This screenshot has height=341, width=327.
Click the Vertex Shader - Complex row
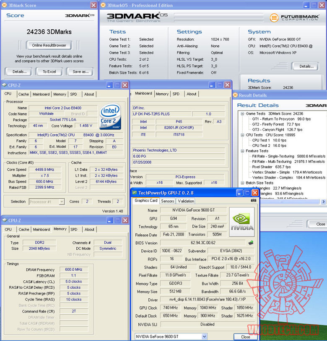pyautogui.click(x=289, y=178)
